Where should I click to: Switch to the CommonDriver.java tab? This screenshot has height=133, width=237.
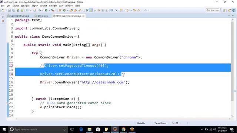coord(18,16)
